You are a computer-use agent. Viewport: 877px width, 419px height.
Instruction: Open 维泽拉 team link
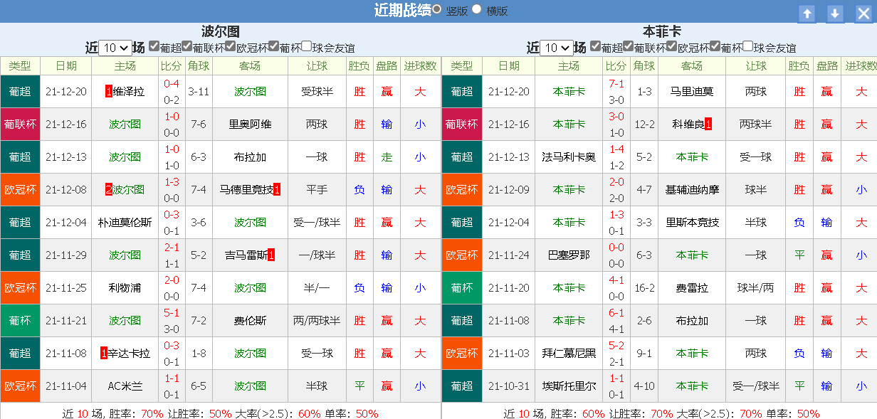pos(129,92)
